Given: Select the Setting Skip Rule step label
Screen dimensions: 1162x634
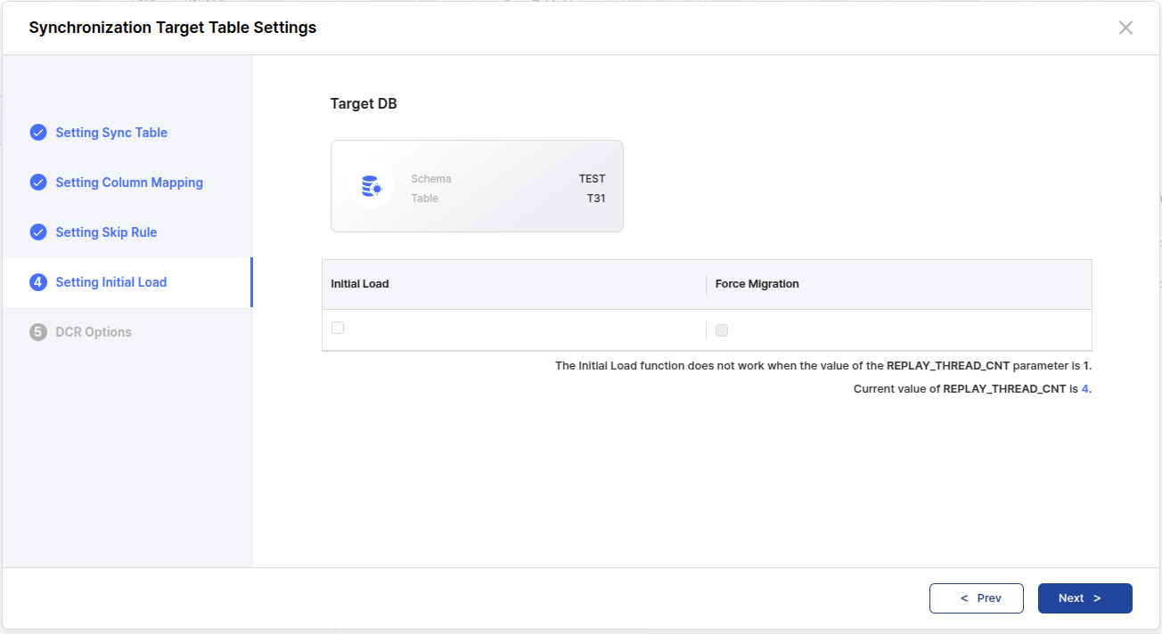Looking at the screenshot, I should click(106, 232).
